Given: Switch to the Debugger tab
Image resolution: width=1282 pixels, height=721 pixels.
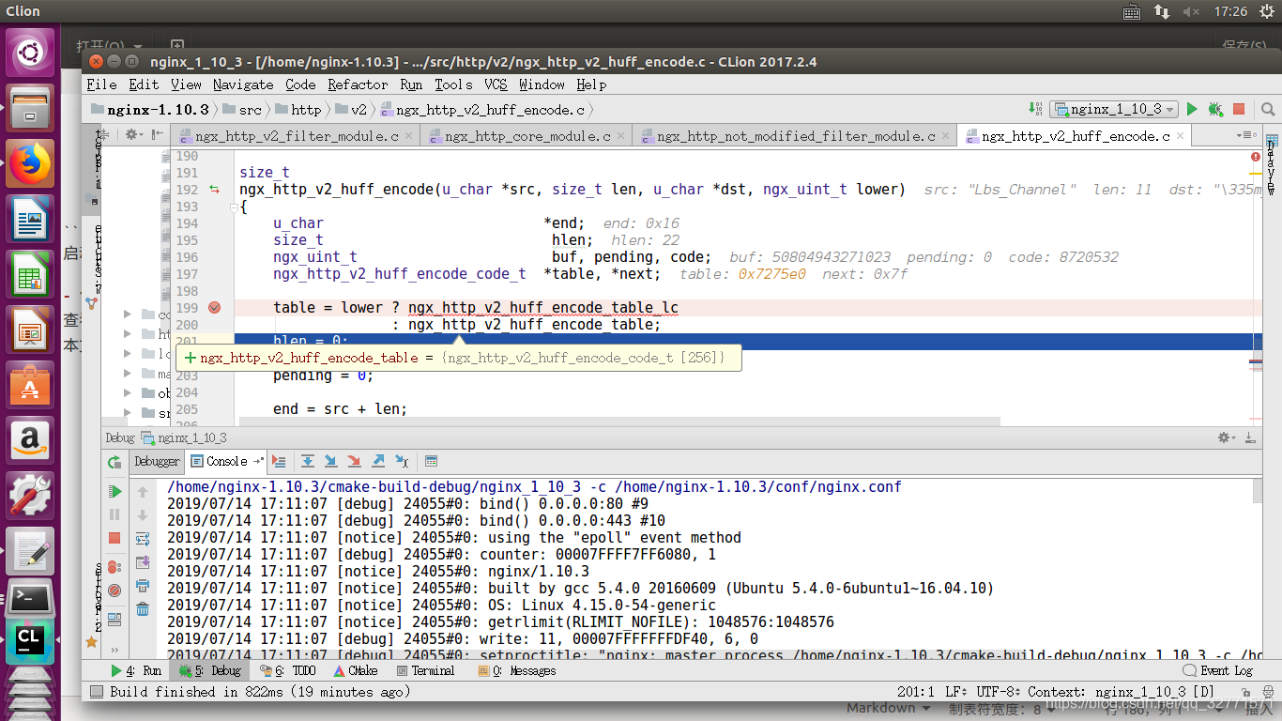Looking at the screenshot, I should tap(157, 461).
